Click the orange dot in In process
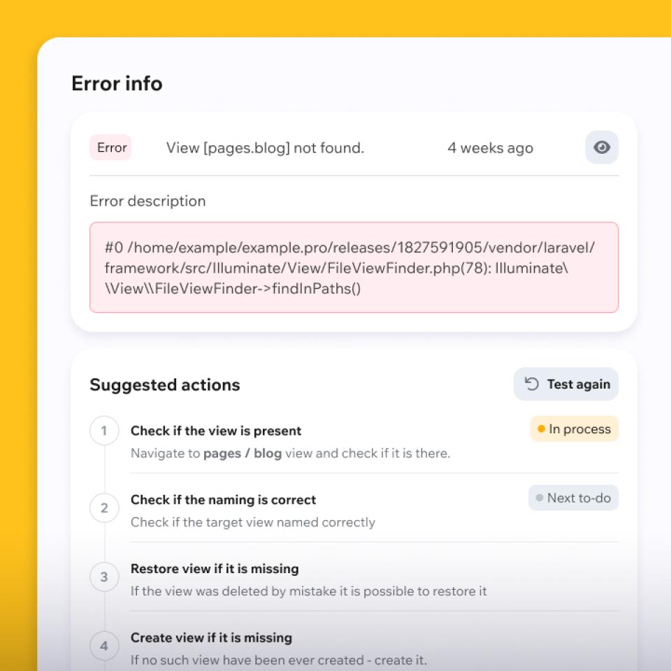 (541, 429)
